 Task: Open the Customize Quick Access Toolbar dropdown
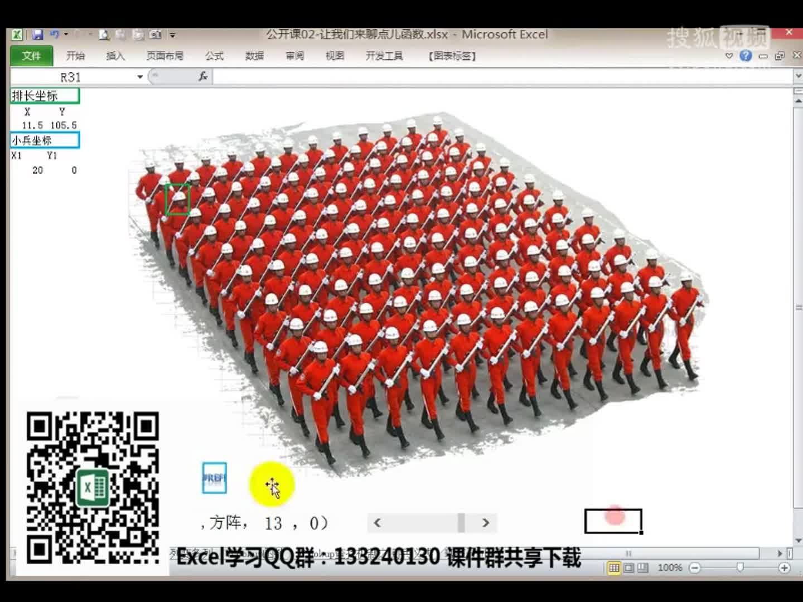click(x=172, y=35)
